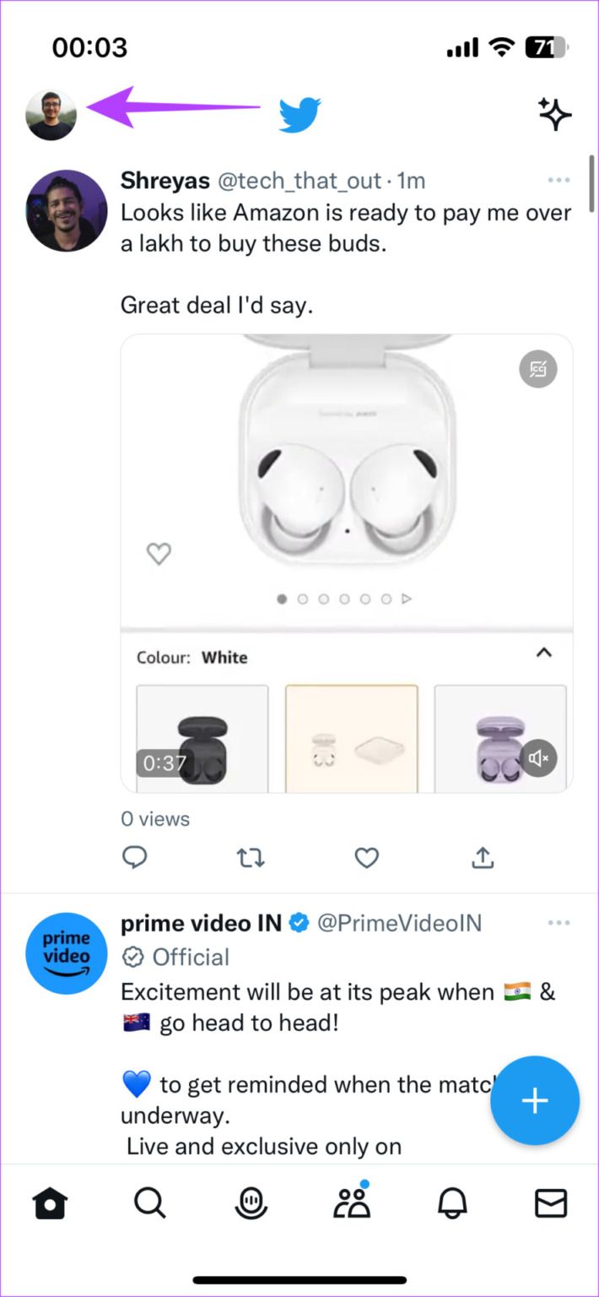
Task: Tap the sparkle timeline switch icon
Action: (x=554, y=115)
